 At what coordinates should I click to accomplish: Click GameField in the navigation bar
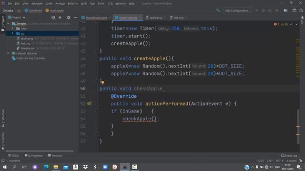(x=33, y=10)
